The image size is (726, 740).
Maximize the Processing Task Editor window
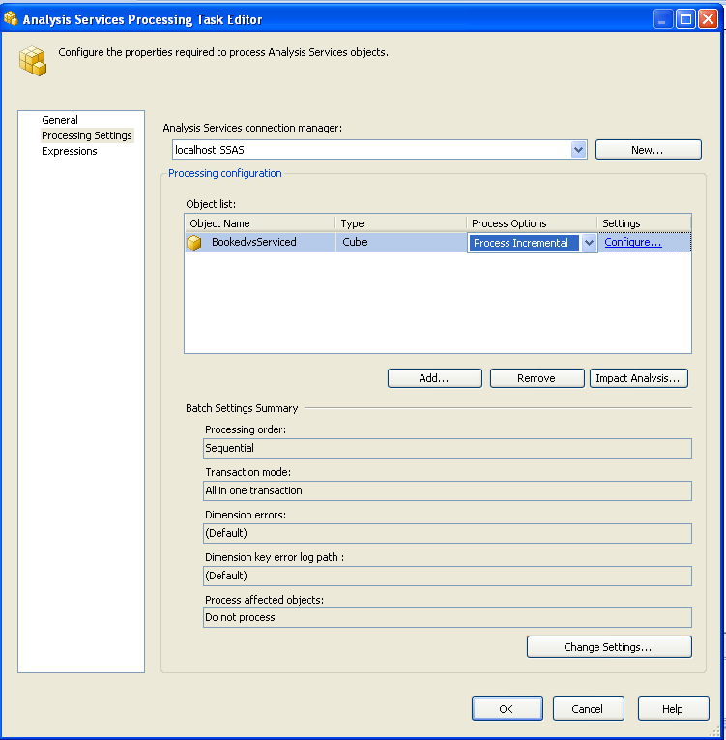[x=685, y=19]
